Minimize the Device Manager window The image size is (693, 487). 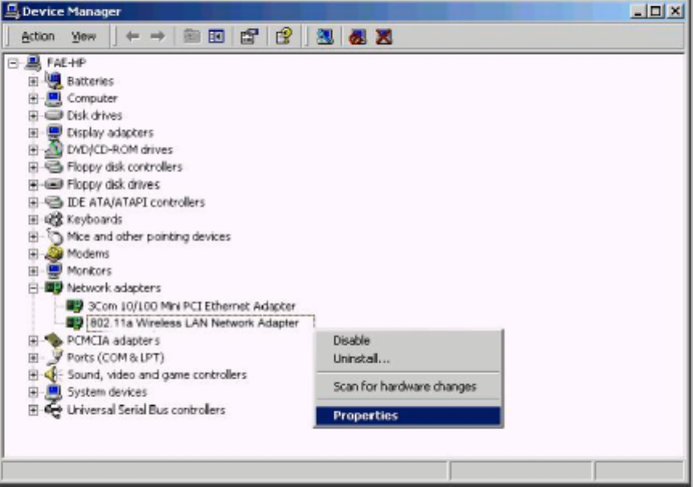[x=637, y=11]
